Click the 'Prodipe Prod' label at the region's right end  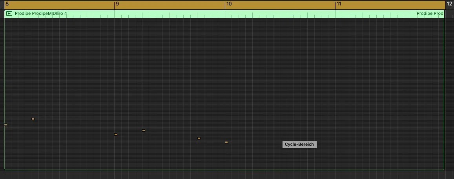[430, 13]
